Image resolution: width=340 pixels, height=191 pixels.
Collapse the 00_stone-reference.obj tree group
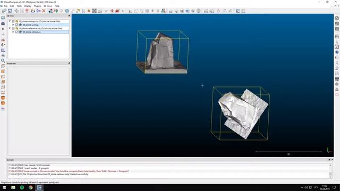10,28
